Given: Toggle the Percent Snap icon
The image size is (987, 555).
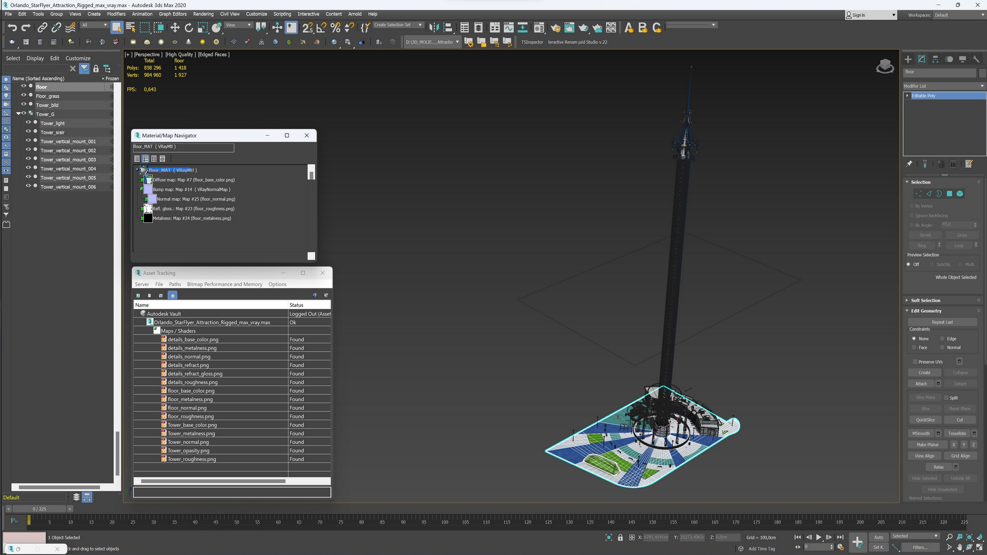Looking at the screenshot, I should coord(335,27).
